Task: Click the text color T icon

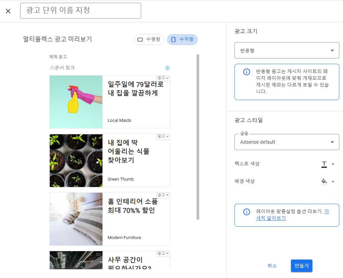Action: pos(324,164)
